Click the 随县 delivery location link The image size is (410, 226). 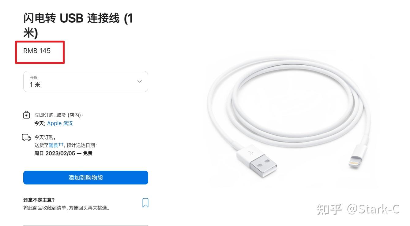[x=53, y=145]
